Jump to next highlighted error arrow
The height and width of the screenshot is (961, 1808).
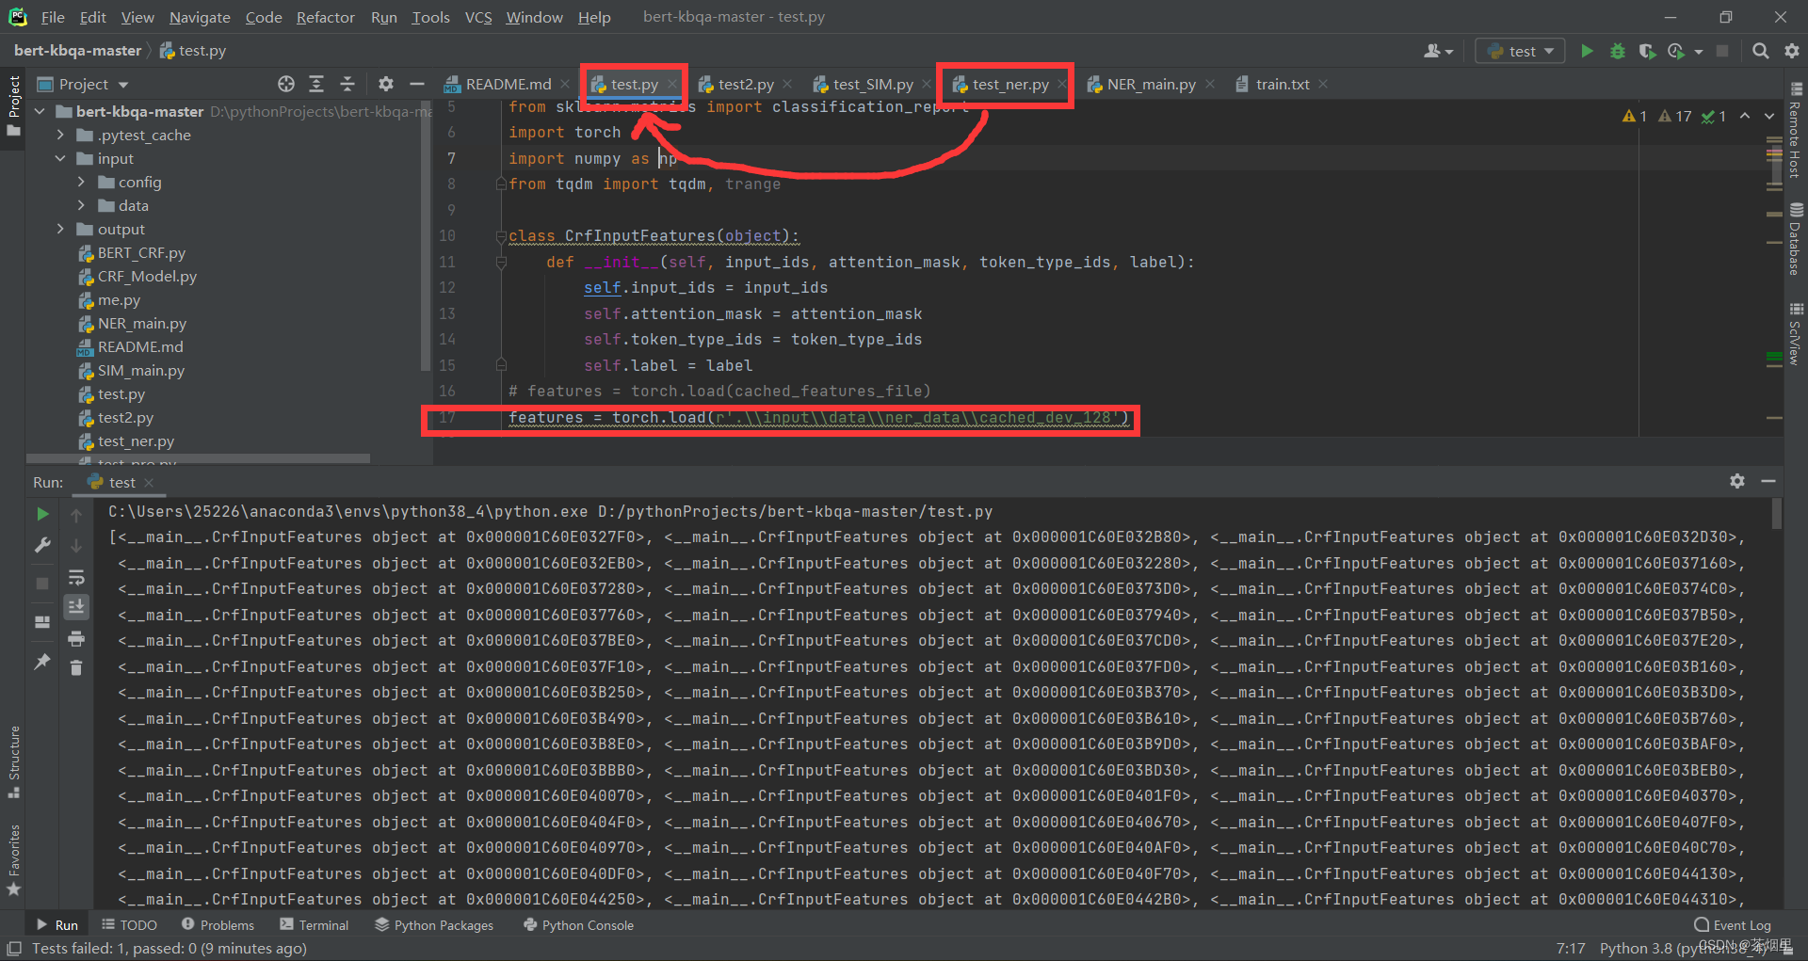point(1769,116)
